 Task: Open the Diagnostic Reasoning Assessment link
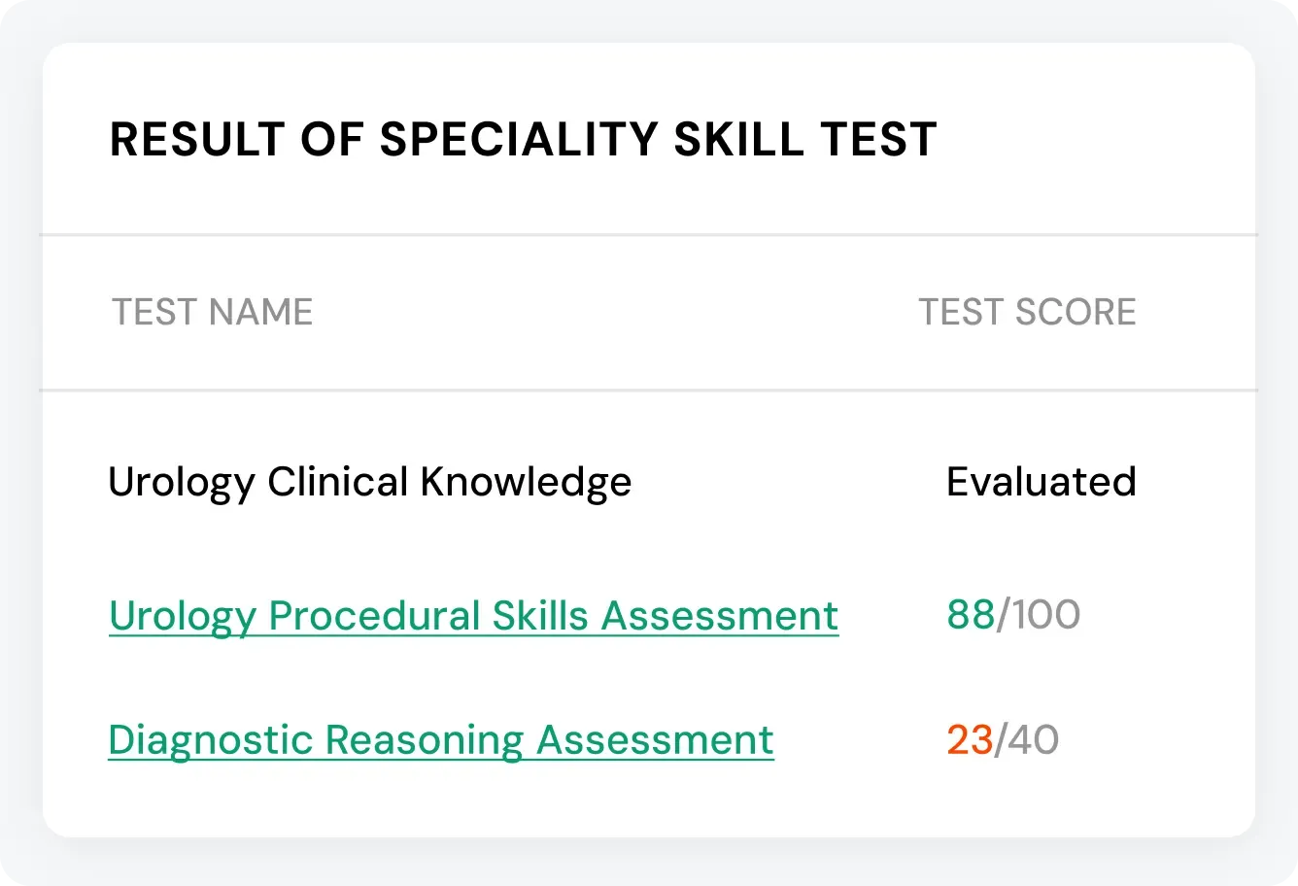click(440, 740)
